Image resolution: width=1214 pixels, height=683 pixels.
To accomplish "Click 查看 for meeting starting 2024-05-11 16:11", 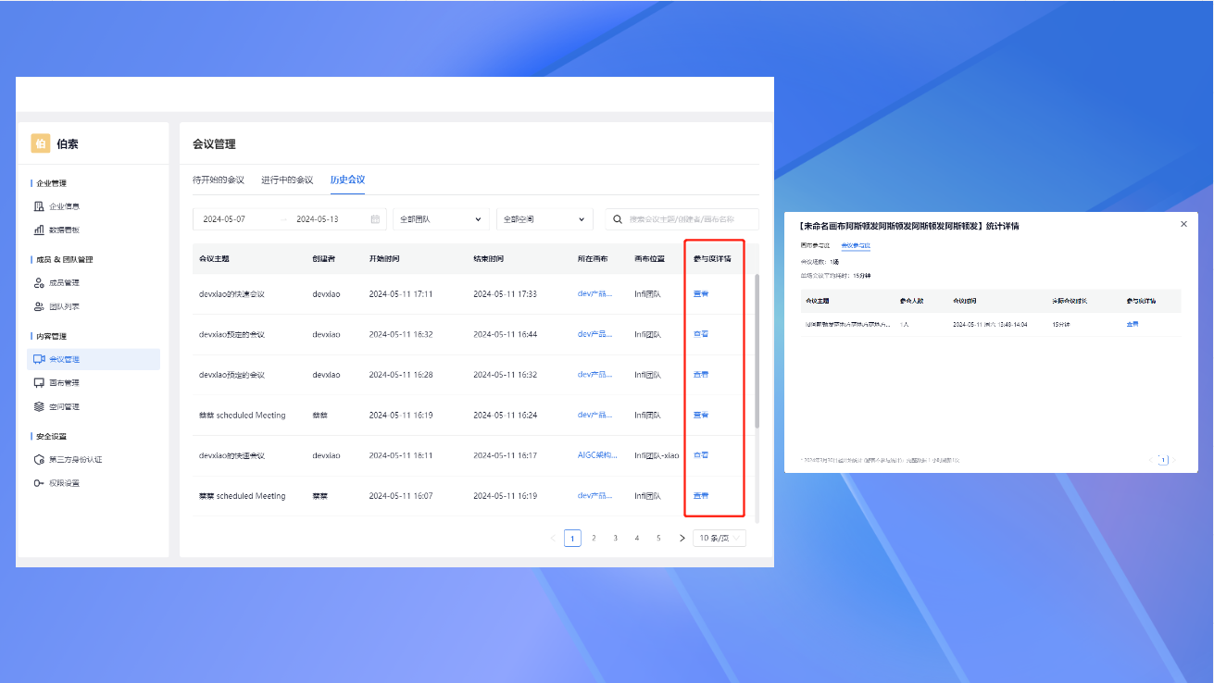I will [x=701, y=455].
